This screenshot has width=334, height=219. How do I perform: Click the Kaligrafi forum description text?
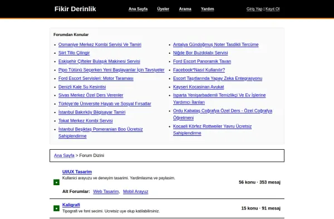pos(111,211)
